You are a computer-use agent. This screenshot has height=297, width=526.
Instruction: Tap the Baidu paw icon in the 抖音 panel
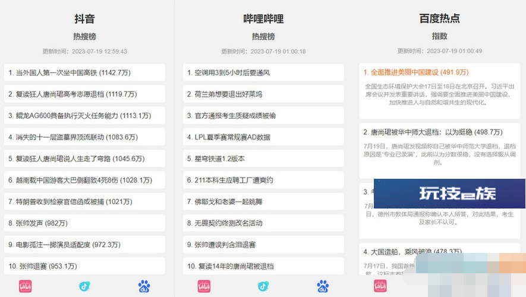click(144, 286)
